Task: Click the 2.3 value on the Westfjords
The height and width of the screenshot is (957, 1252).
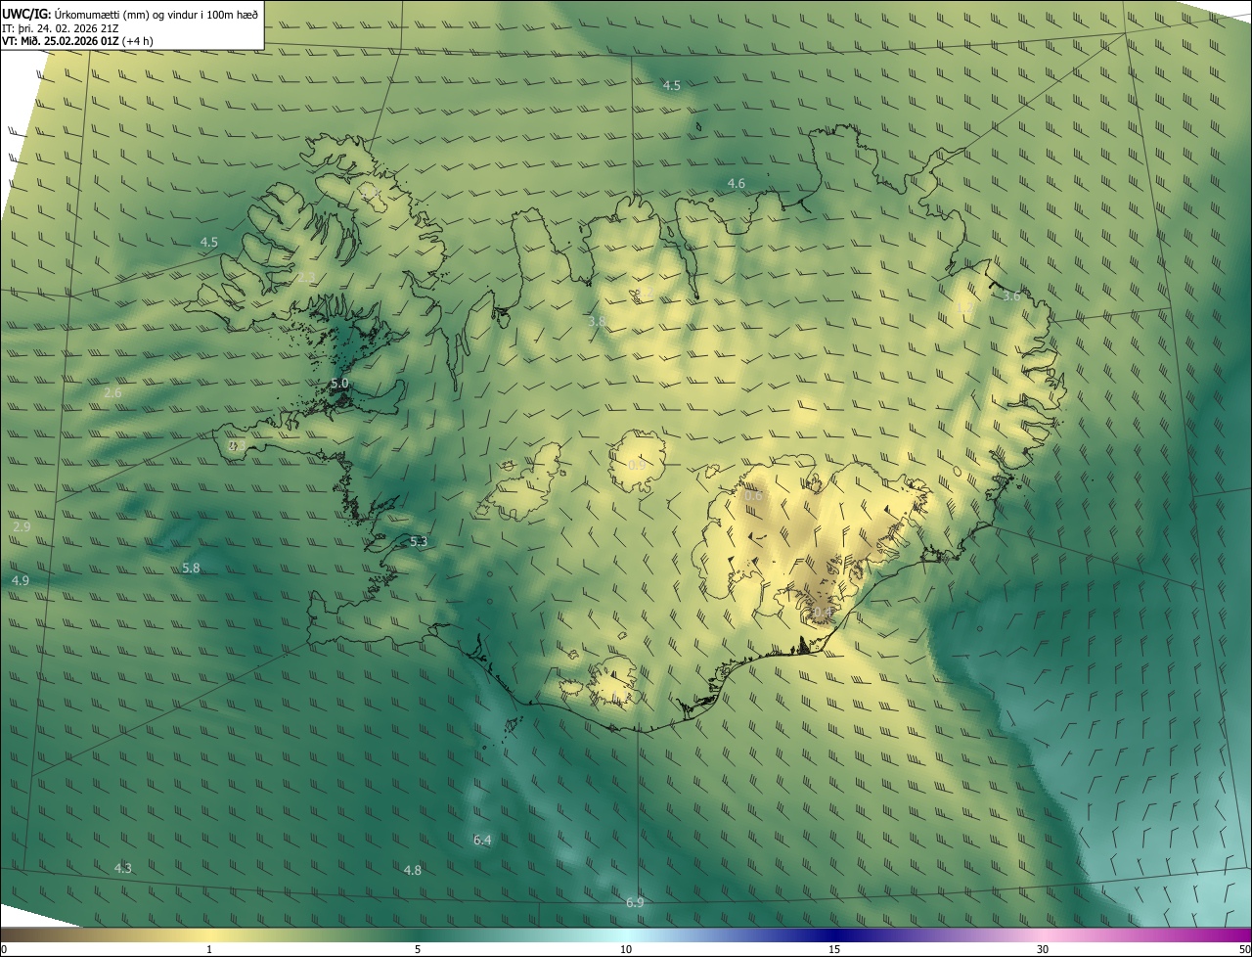Action: pyautogui.click(x=307, y=278)
